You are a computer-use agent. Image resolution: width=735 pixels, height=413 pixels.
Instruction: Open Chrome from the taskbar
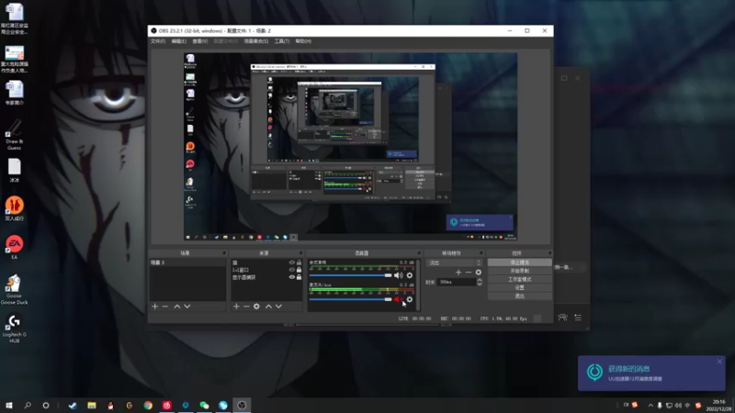[x=148, y=406]
